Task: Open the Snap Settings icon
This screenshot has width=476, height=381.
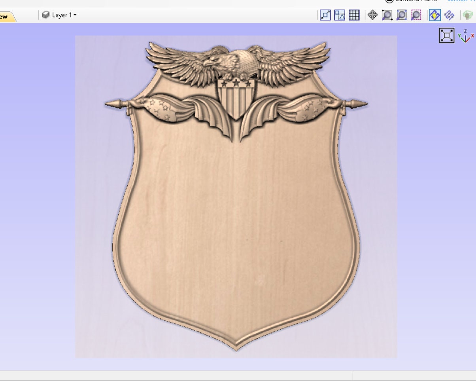Action: 338,16
